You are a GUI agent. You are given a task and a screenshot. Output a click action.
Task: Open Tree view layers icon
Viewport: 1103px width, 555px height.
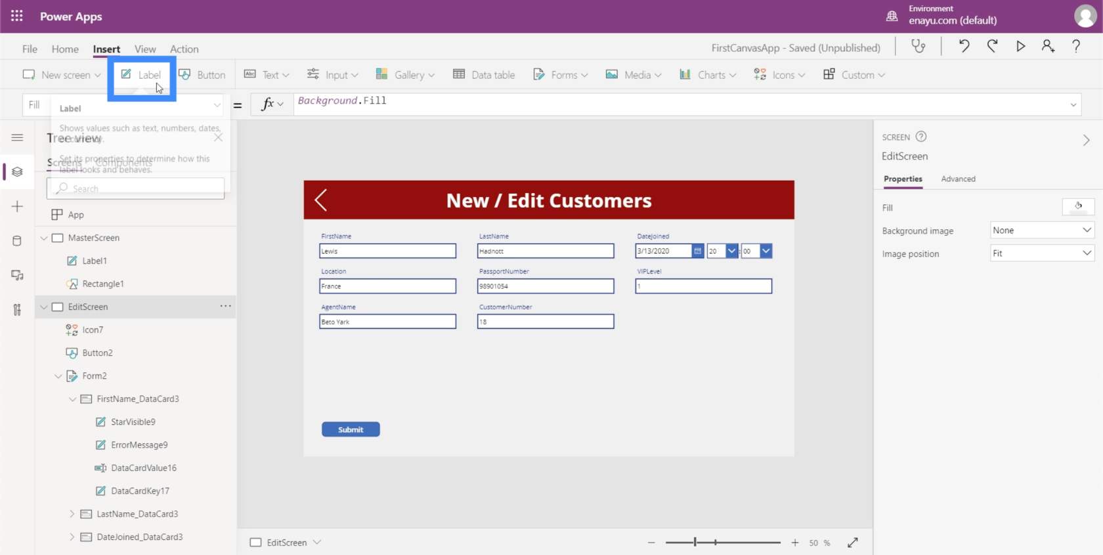coord(17,171)
